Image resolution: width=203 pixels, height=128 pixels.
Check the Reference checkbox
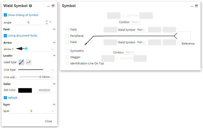coord(179,44)
